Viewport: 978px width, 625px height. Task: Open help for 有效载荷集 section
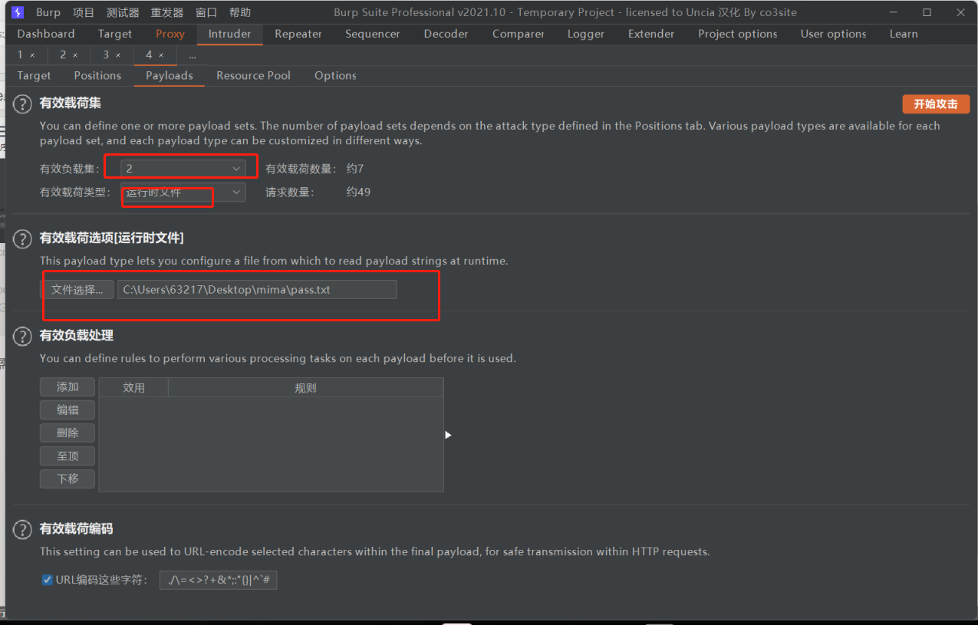pos(23,104)
